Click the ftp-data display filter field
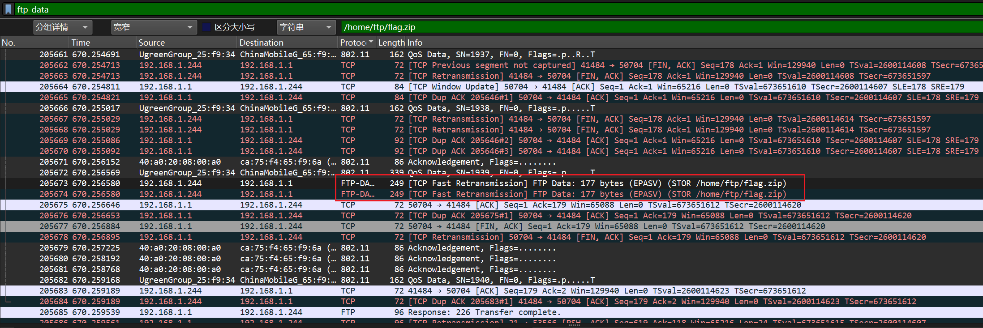This screenshot has width=983, height=328. tap(493, 9)
